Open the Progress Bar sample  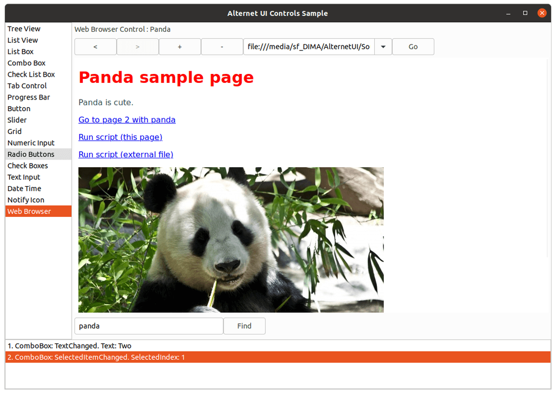pyautogui.click(x=28, y=97)
